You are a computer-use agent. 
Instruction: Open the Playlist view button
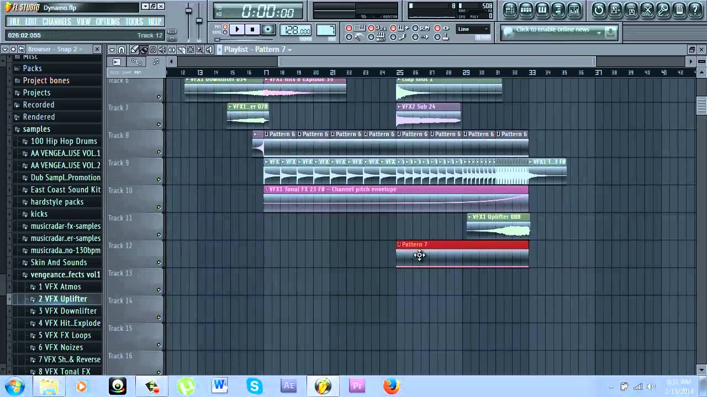click(510, 10)
